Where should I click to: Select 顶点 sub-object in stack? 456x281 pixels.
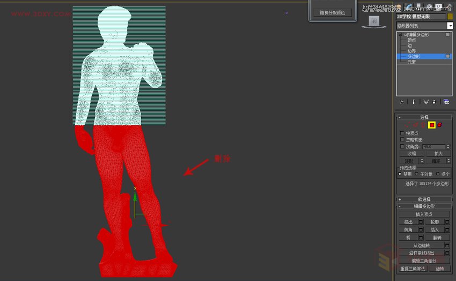411,40
